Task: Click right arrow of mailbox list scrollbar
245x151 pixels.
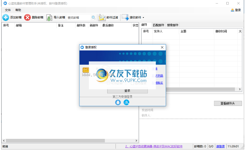Action: (136, 141)
